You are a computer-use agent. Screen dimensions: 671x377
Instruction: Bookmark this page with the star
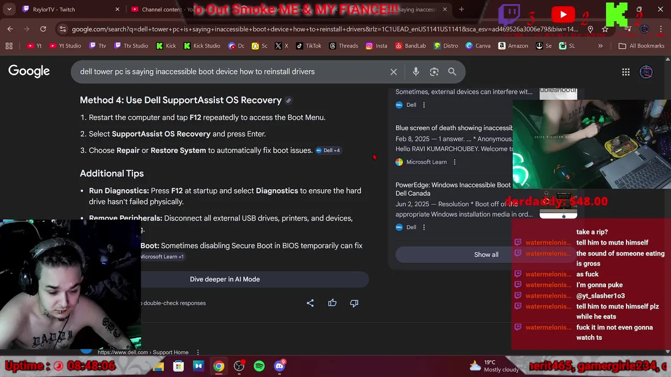[605, 29]
